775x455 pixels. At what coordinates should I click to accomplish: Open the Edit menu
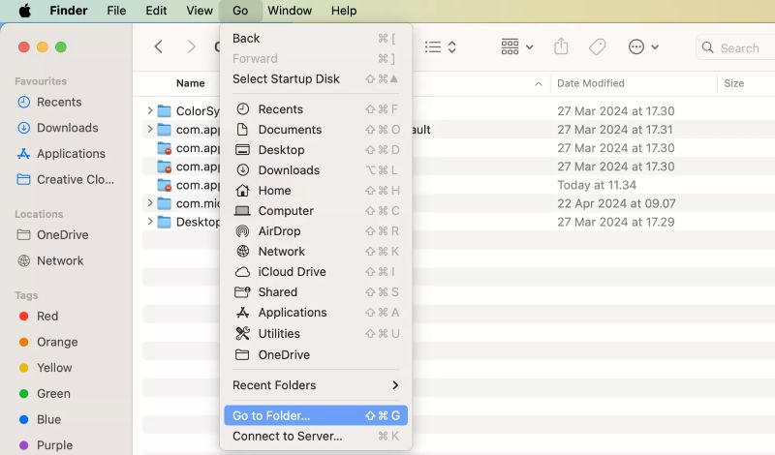click(x=156, y=11)
